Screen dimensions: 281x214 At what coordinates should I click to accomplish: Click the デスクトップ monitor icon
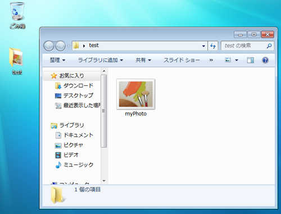click(58, 95)
